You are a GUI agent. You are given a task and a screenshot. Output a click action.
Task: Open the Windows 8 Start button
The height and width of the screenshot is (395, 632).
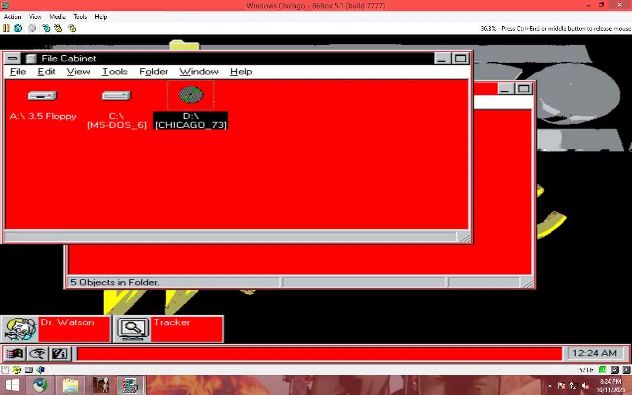(12, 385)
